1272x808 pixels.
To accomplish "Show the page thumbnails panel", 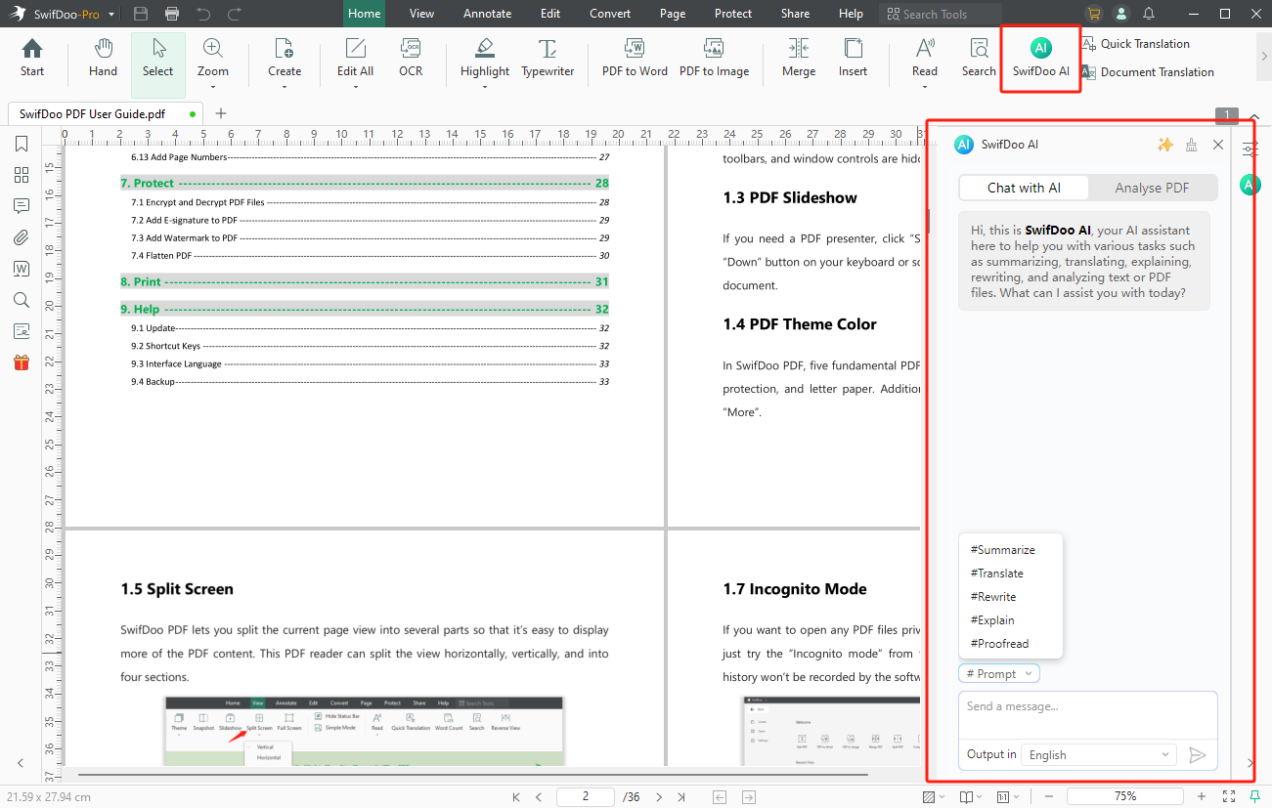I will click(x=22, y=175).
